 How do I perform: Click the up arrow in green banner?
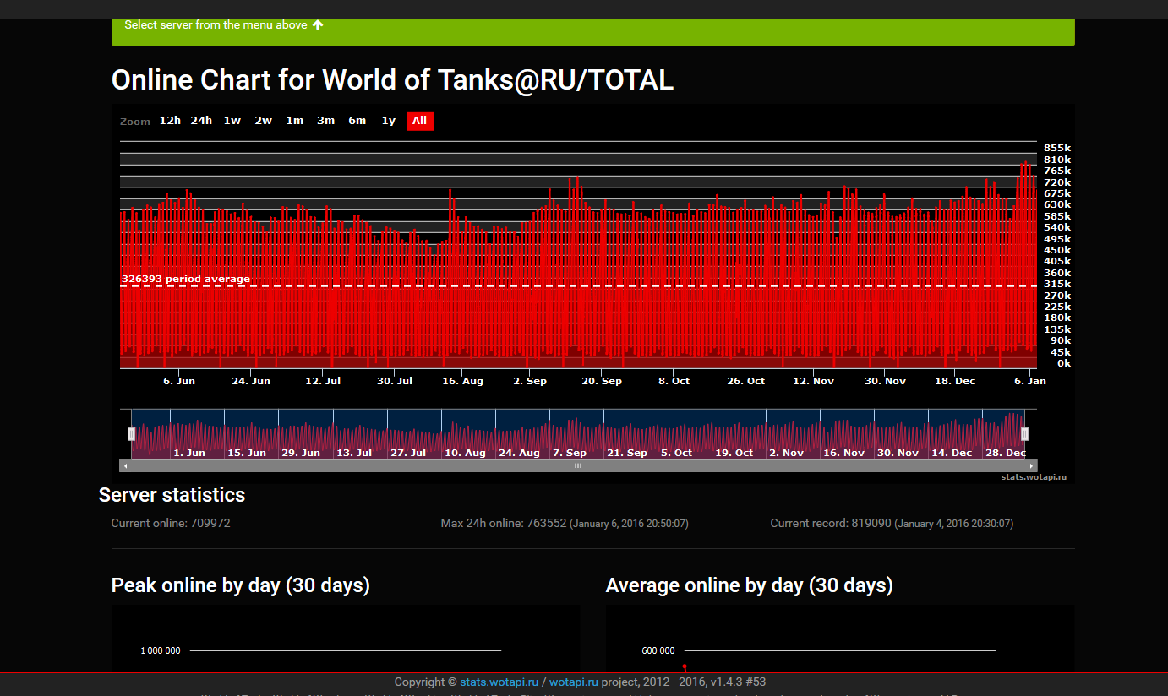pos(318,24)
